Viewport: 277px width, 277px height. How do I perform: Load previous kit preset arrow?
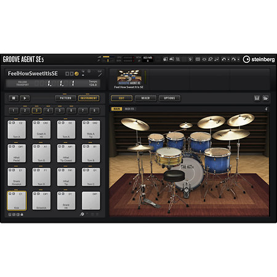(67, 74)
